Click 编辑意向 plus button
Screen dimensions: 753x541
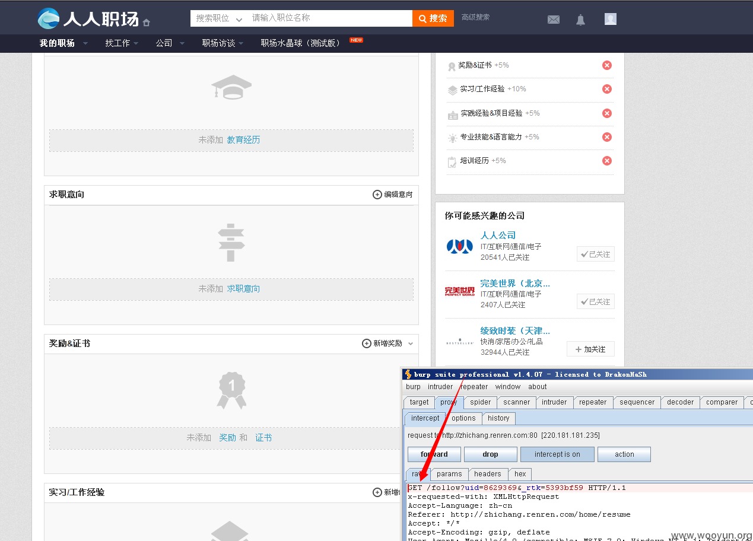tap(392, 195)
